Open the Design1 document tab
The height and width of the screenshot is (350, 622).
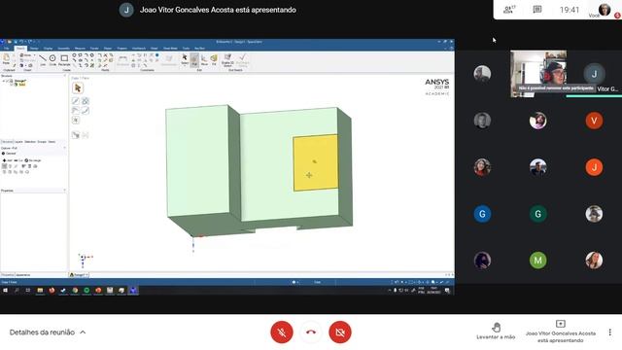coord(79,274)
